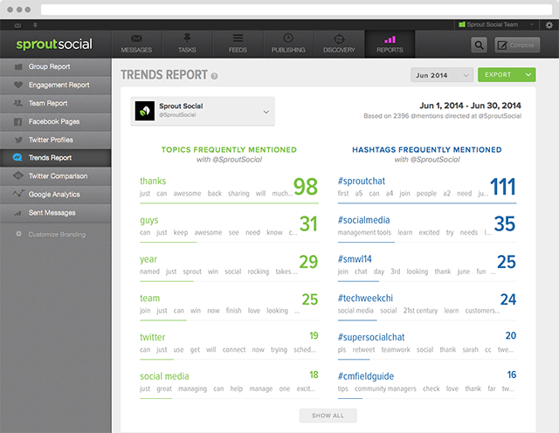
Task: Click the #socialmedia hashtag
Action: tap(364, 220)
